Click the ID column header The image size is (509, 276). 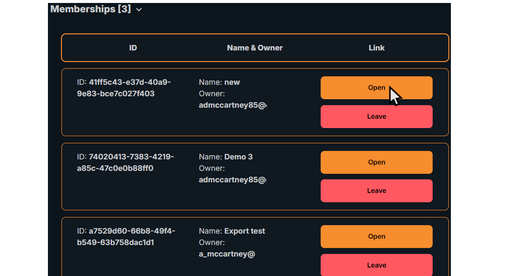click(x=133, y=48)
